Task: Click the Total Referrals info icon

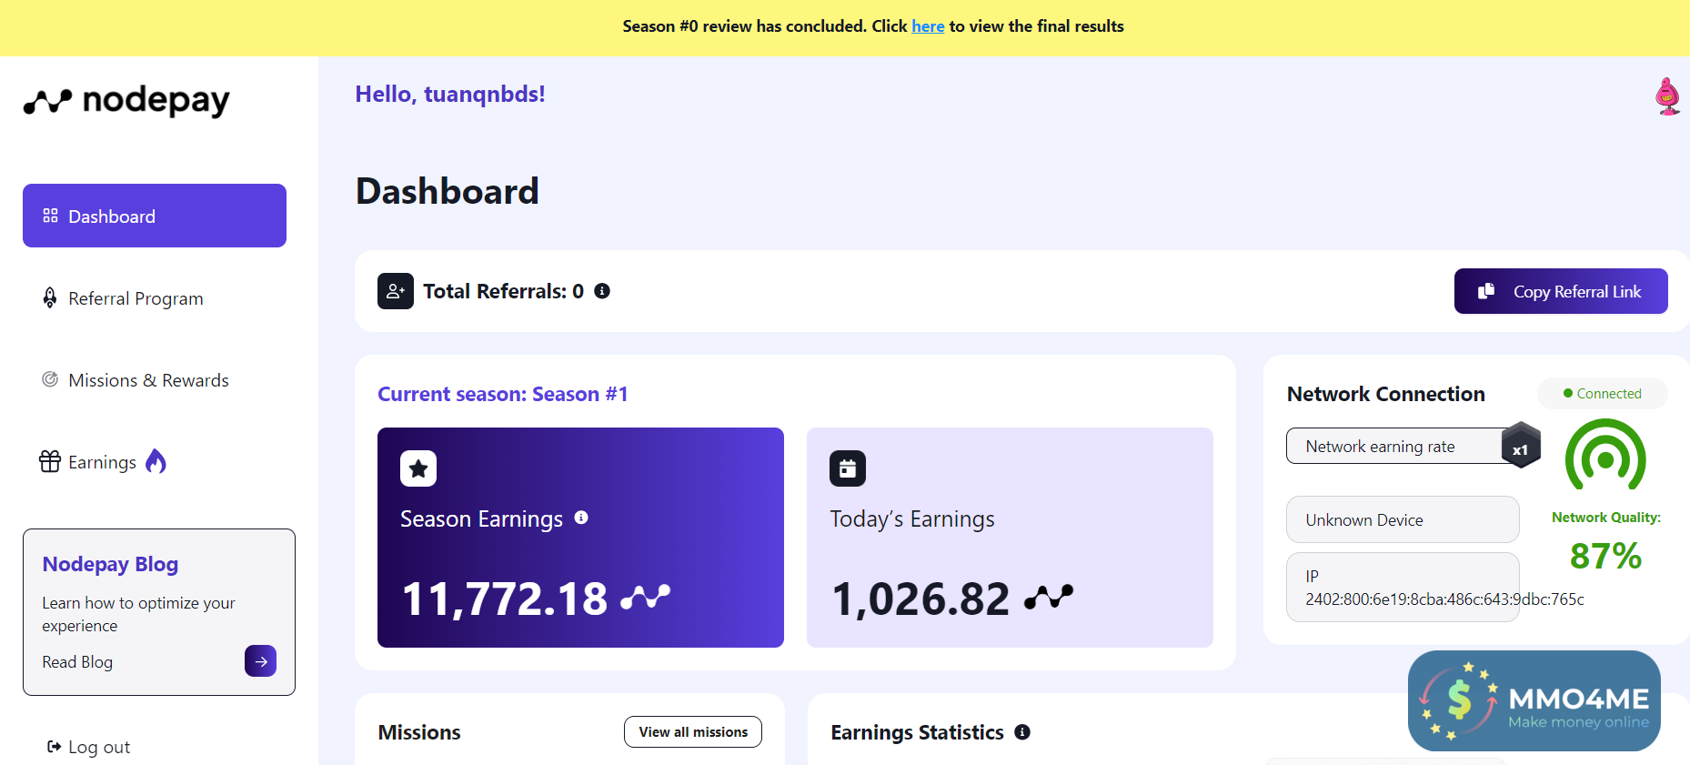Action: point(602,291)
